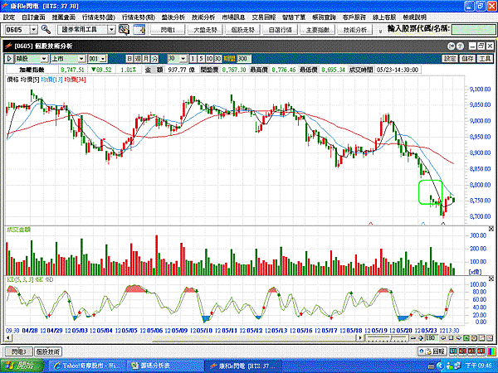Screen dimensions: 498x373
Task: Open the 上市 market dropdown
Action: click(81, 59)
